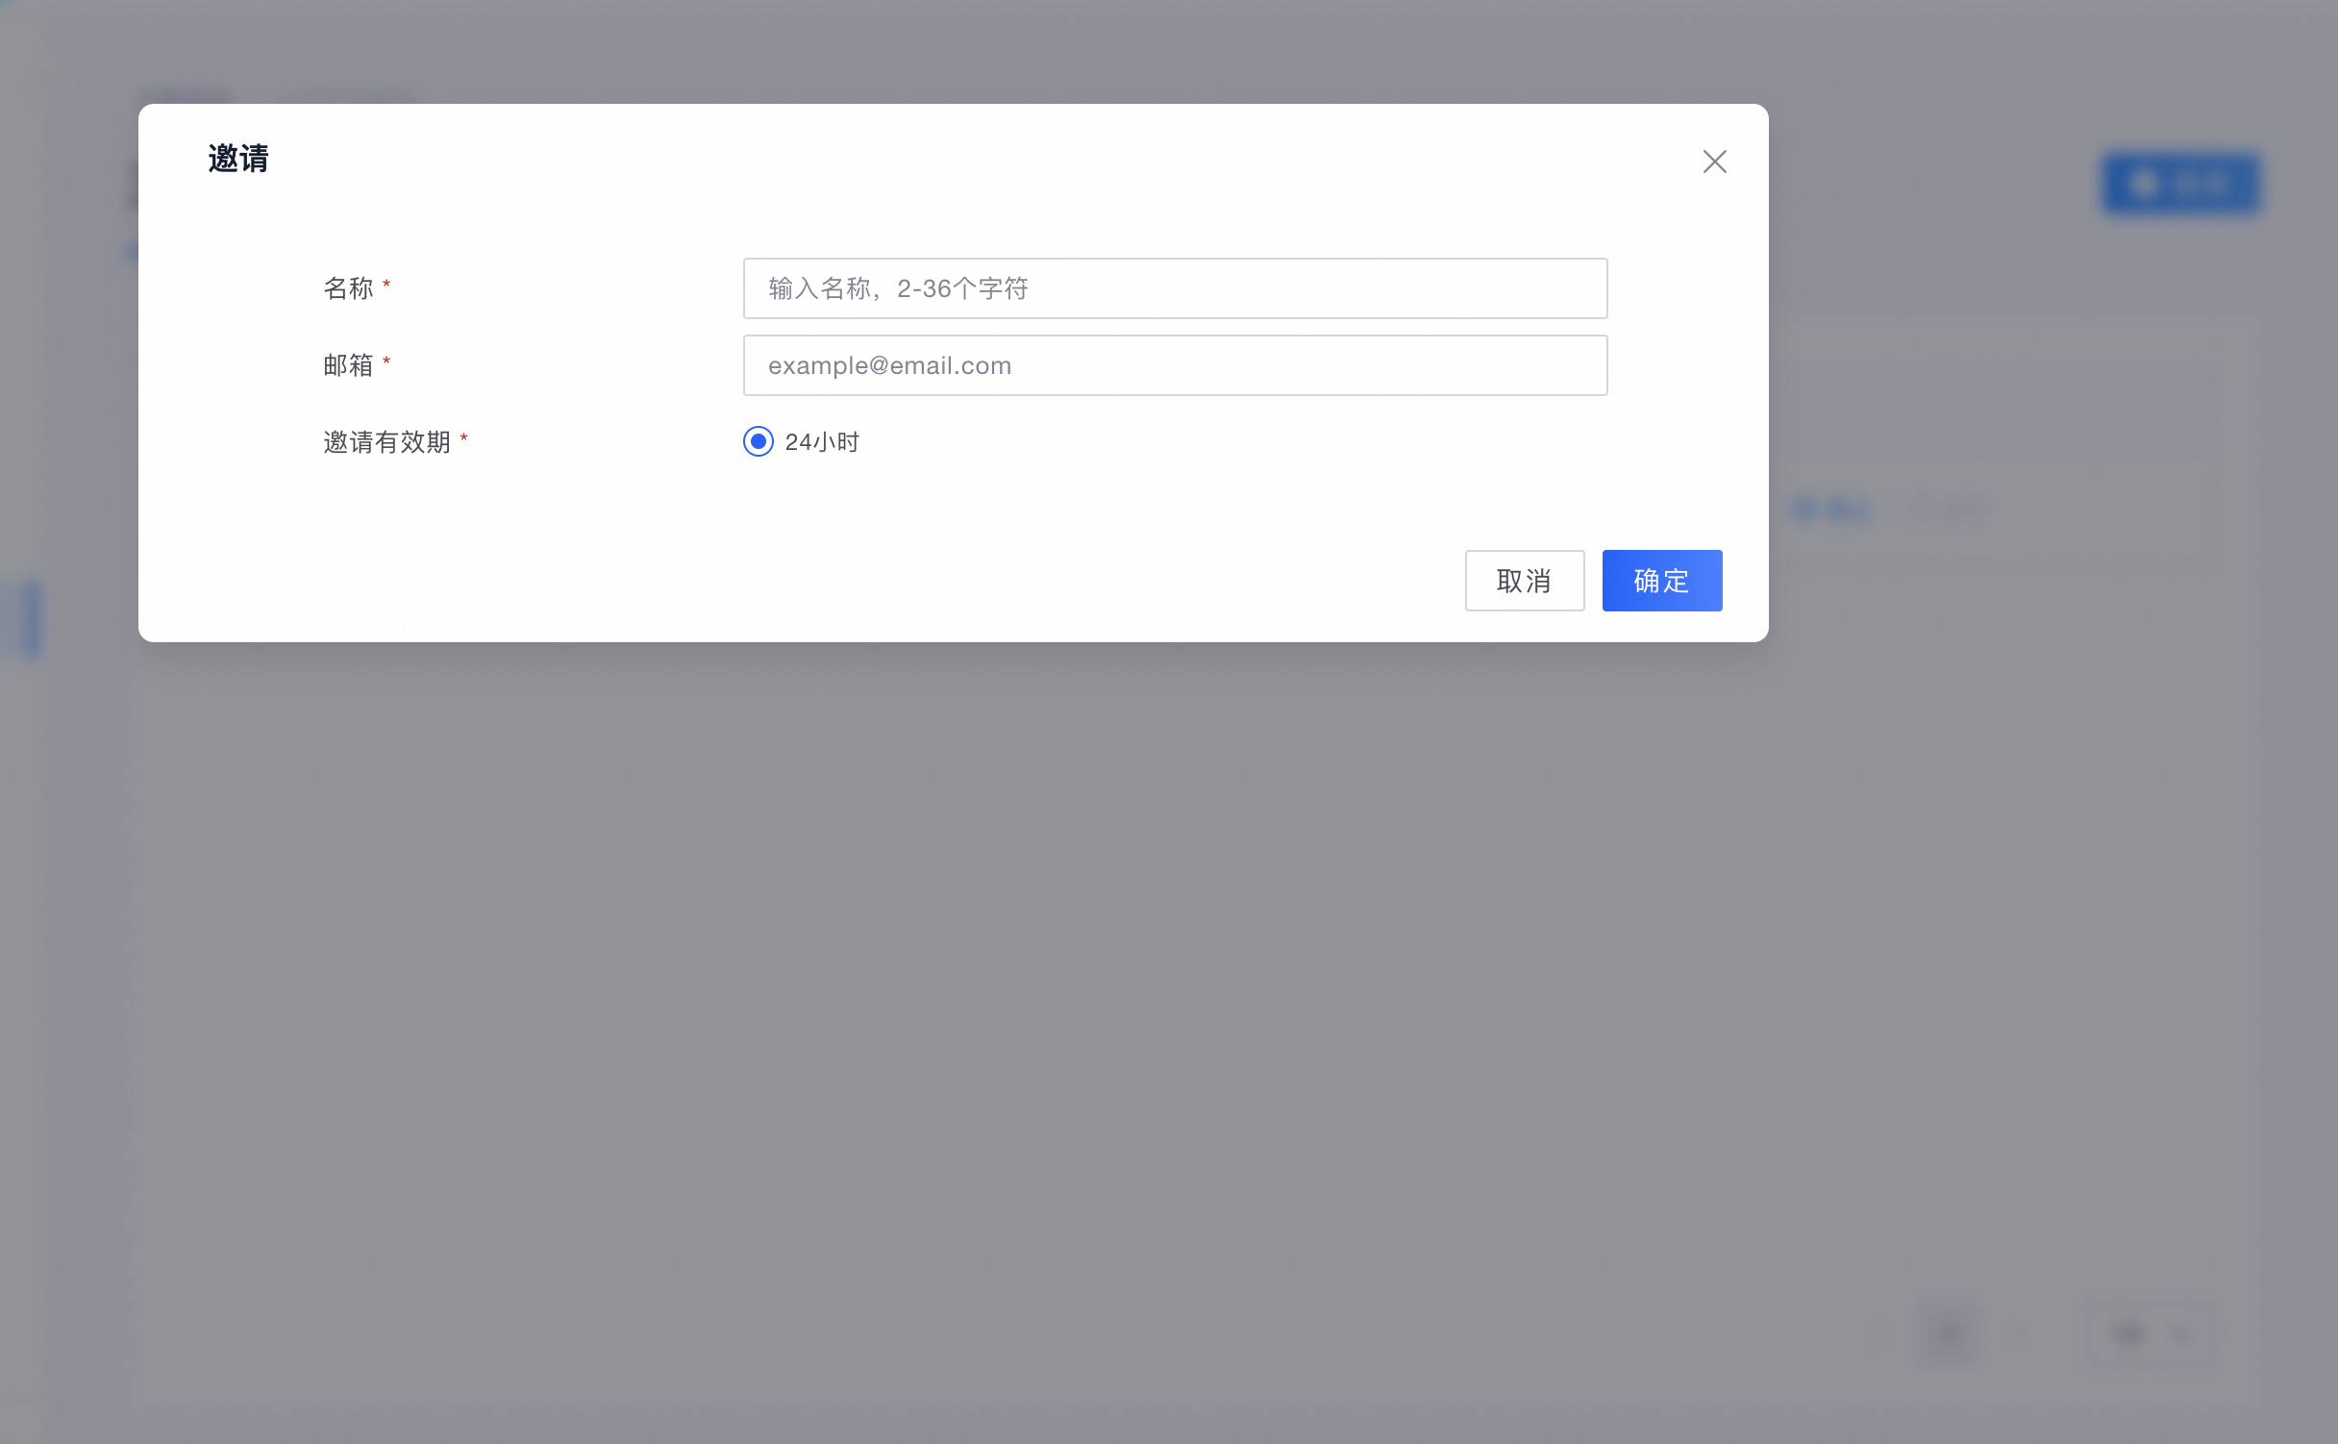
Task: Select the 24小时 radio button circle
Action: tap(758, 441)
